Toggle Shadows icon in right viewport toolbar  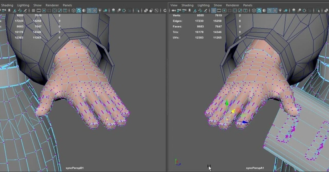click(286, 11)
